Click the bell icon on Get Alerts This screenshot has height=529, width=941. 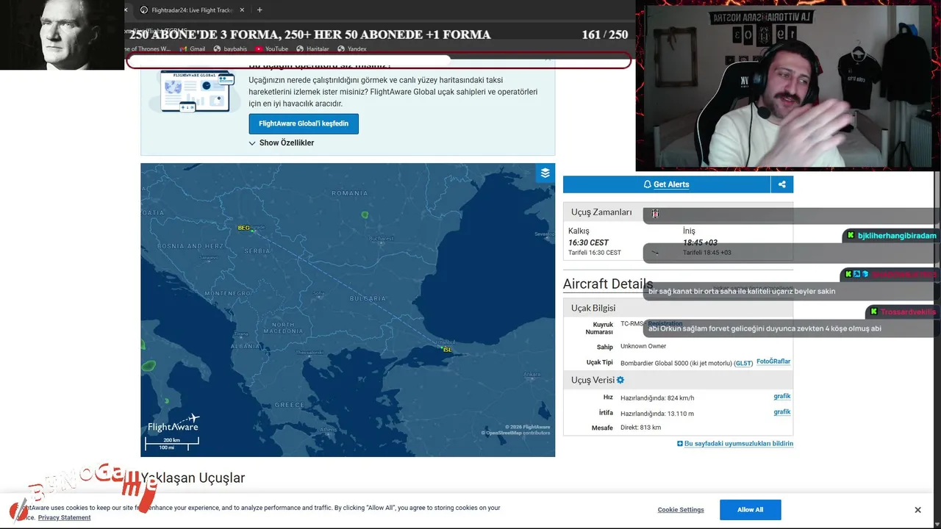[x=647, y=184]
